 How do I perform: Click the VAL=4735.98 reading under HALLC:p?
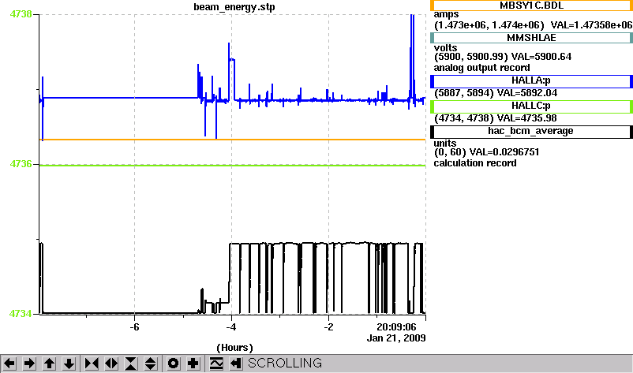click(x=526, y=118)
